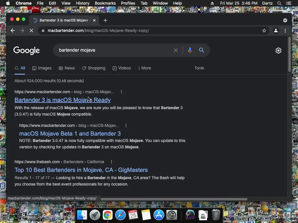This screenshot has width=298, height=223.
Task: Switch to Shopping results
Action: coord(94,68)
